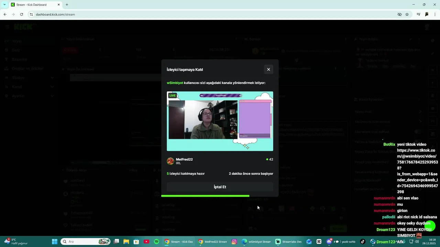Open the Windows Start menu
The width and height of the screenshot is (440, 247).
pos(55,242)
